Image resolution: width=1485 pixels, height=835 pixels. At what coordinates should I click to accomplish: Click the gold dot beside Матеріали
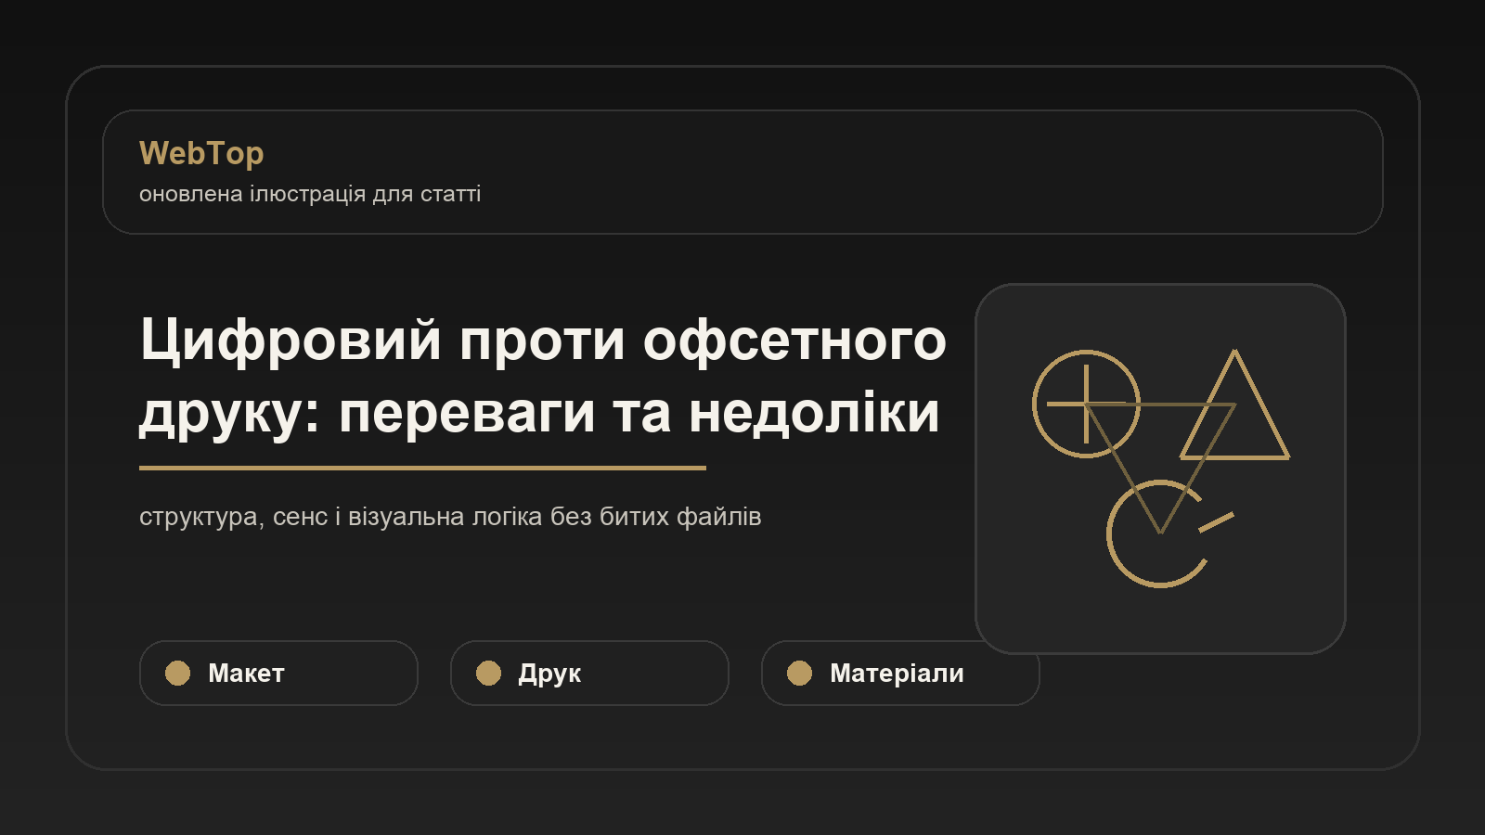point(799,673)
